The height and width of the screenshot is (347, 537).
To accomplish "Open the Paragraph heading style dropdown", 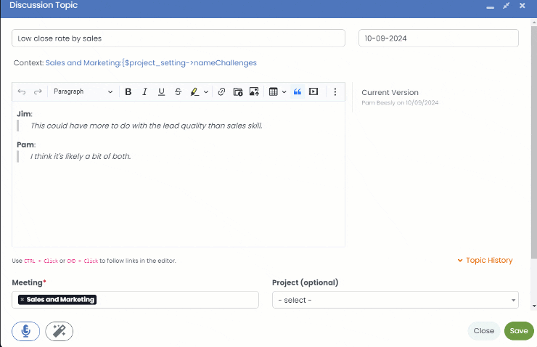I will click(83, 92).
